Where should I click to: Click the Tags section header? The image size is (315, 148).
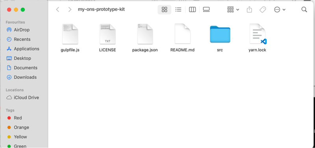point(10,110)
